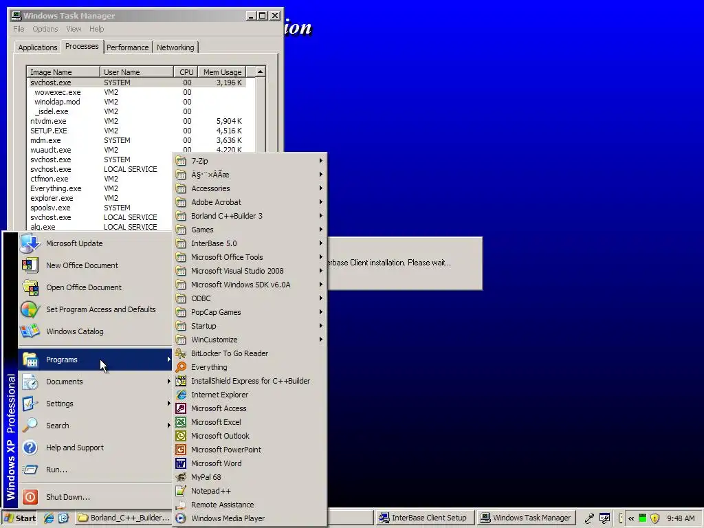Open the 7-Zip program folder
This screenshot has height=528, width=704.
tap(250, 161)
